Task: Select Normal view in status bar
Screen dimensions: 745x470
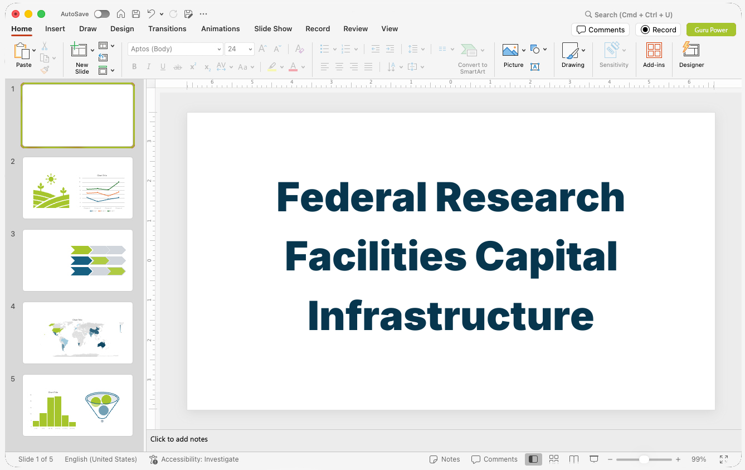Action: coord(533,459)
